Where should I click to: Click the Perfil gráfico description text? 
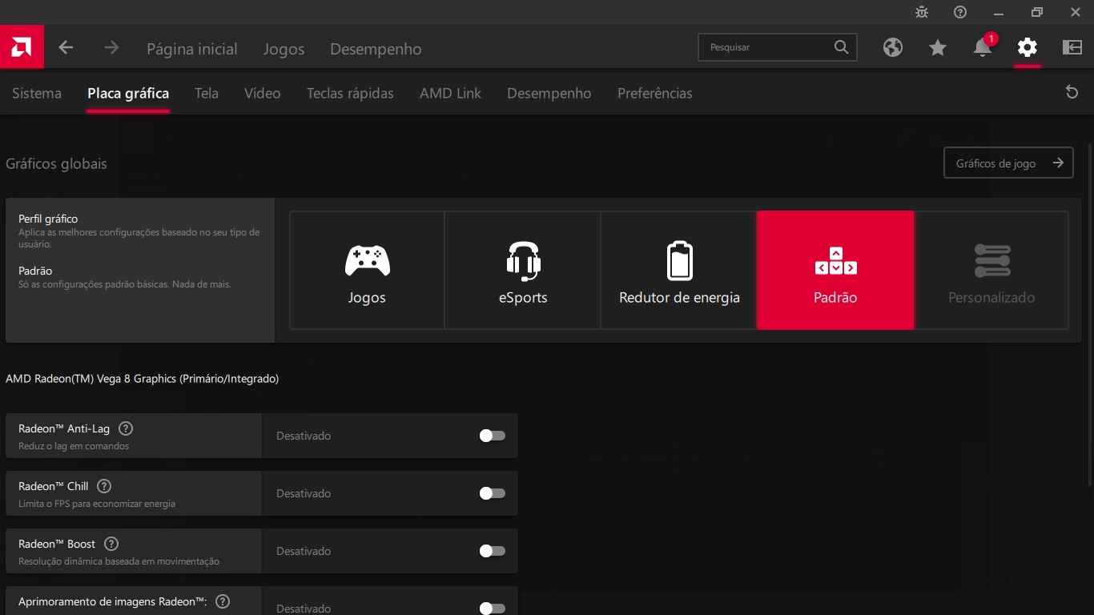(139, 238)
